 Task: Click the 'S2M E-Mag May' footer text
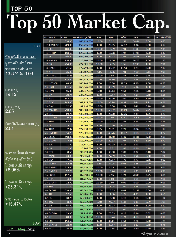[21, 229]
